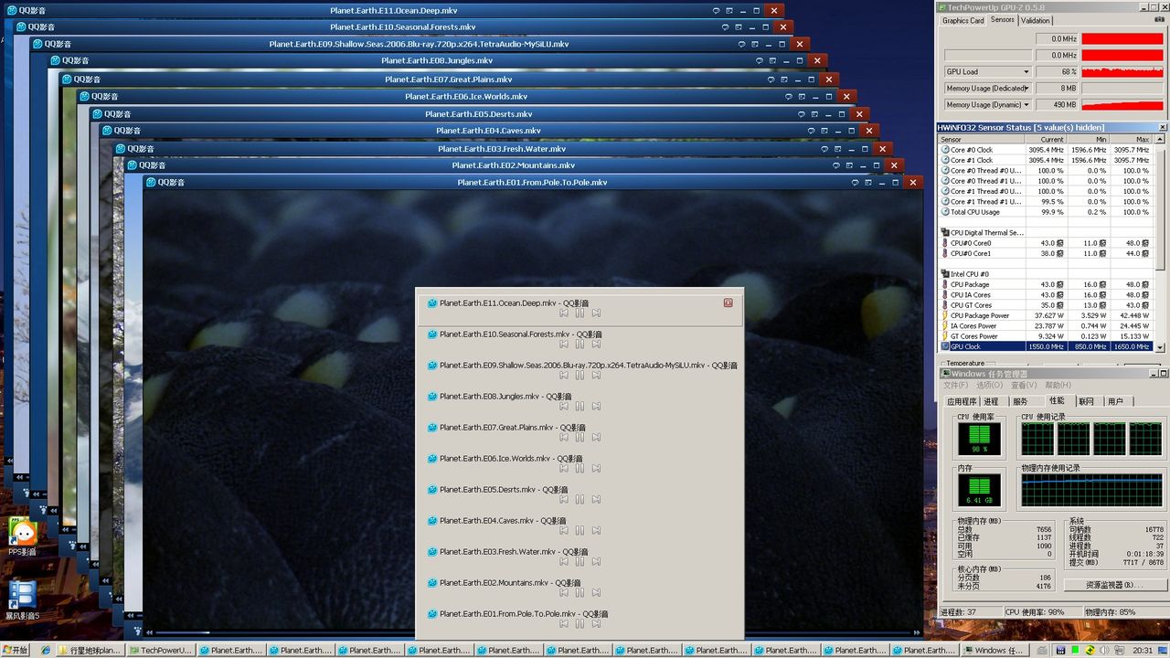Take a GPU-Z screenshot with camera icon
The width and height of the screenshot is (1170, 658).
[1158, 20]
